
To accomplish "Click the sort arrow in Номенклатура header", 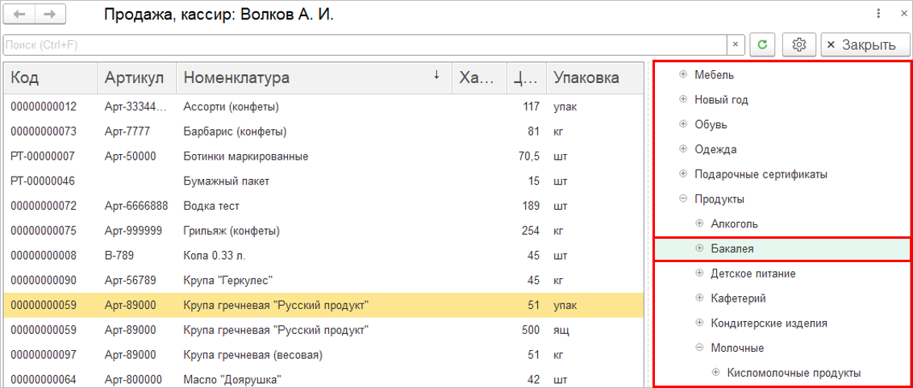I will (x=436, y=75).
